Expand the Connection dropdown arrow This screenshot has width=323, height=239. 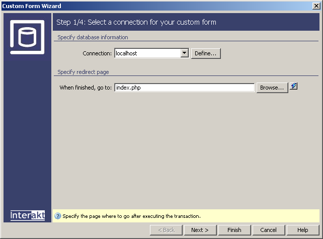184,53
